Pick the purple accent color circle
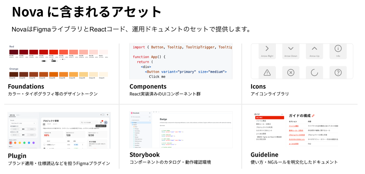 pos(33,143)
